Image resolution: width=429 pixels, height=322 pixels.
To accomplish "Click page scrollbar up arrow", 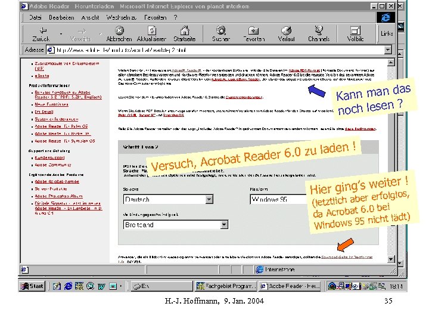I will 391,63.
